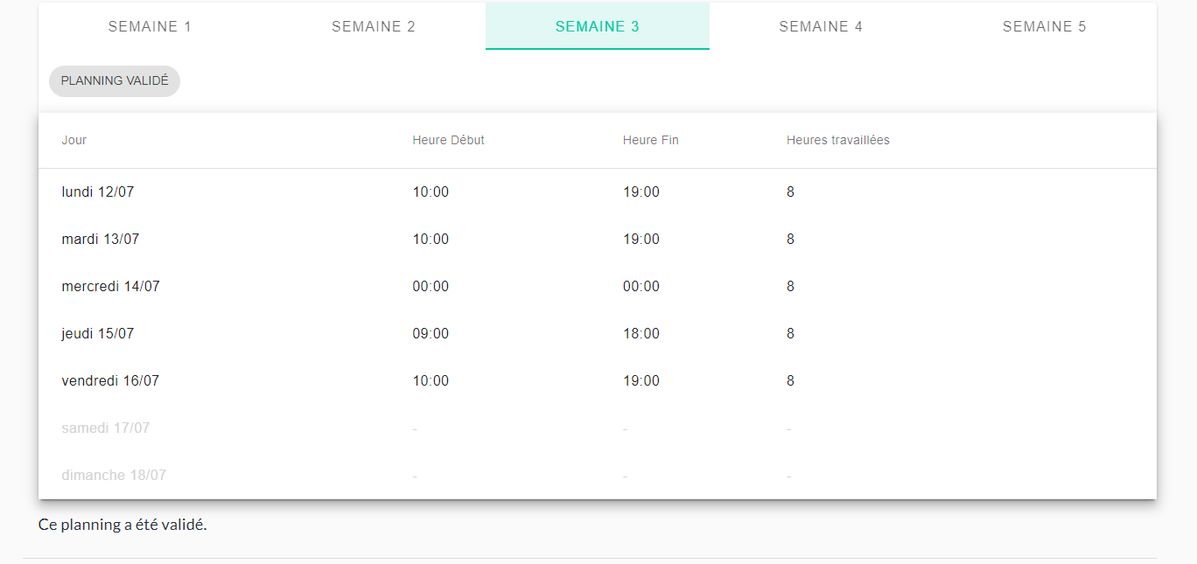The width and height of the screenshot is (1197, 564).
Task: Click the Jour column header
Action: coord(74,140)
